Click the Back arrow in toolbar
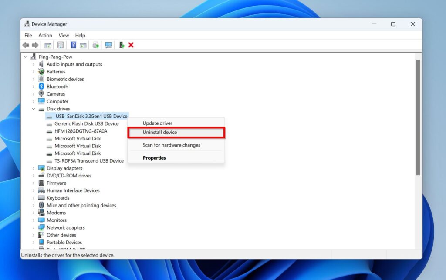This screenshot has height=280, width=446. coord(26,45)
